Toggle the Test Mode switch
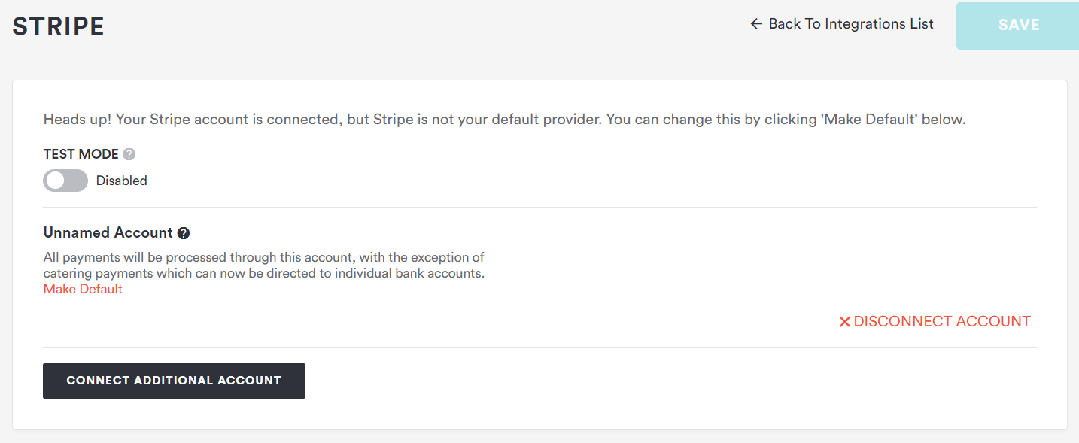Image resolution: width=1079 pixels, height=443 pixels. click(x=65, y=181)
